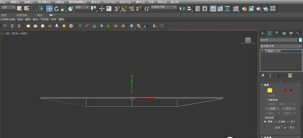Open the 顶点 ribbon panel
The height and width of the screenshot is (138, 303).
(20, 19)
